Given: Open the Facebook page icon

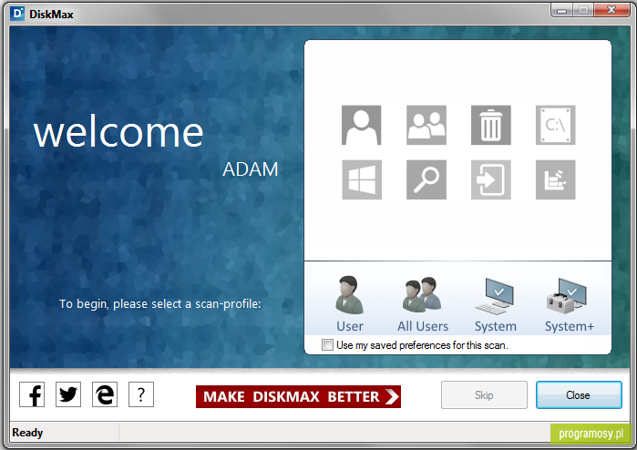Looking at the screenshot, I should [32, 394].
